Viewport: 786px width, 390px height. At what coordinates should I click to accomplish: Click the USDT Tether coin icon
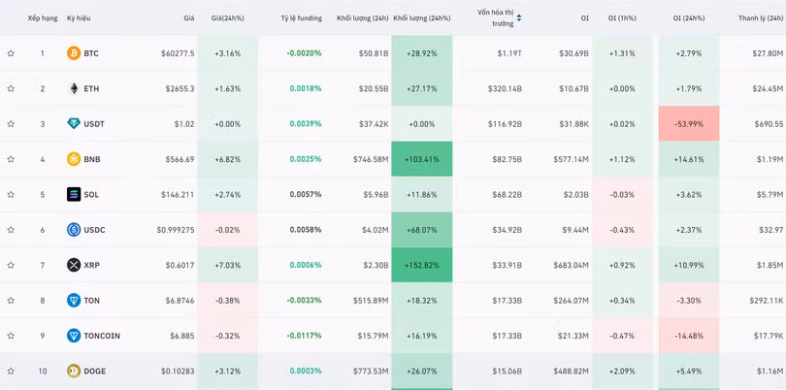pyautogui.click(x=74, y=124)
